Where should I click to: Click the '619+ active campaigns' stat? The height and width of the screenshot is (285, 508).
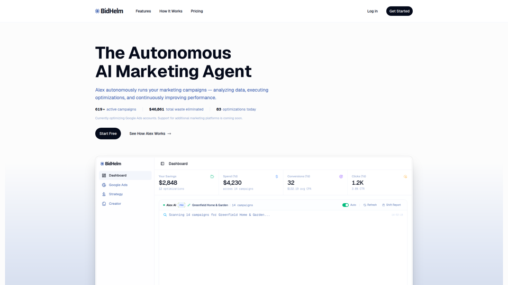pos(116,109)
